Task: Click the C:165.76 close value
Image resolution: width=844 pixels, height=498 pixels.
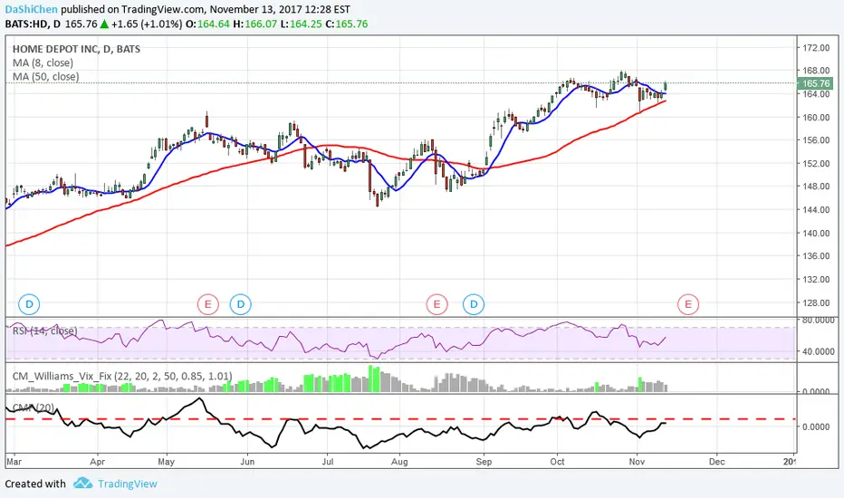Action: (x=347, y=24)
